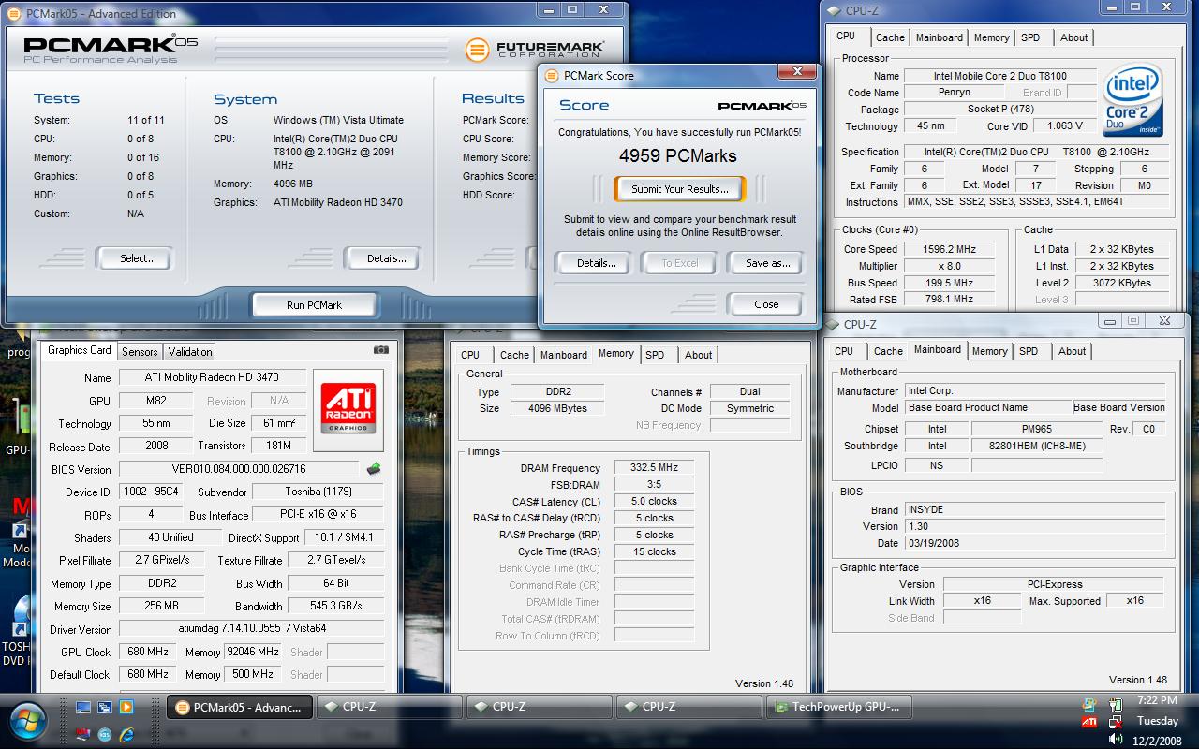The height and width of the screenshot is (749, 1199).
Task: Open About tab in the processor CPU-Z window
Action: pyautogui.click(x=1073, y=37)
